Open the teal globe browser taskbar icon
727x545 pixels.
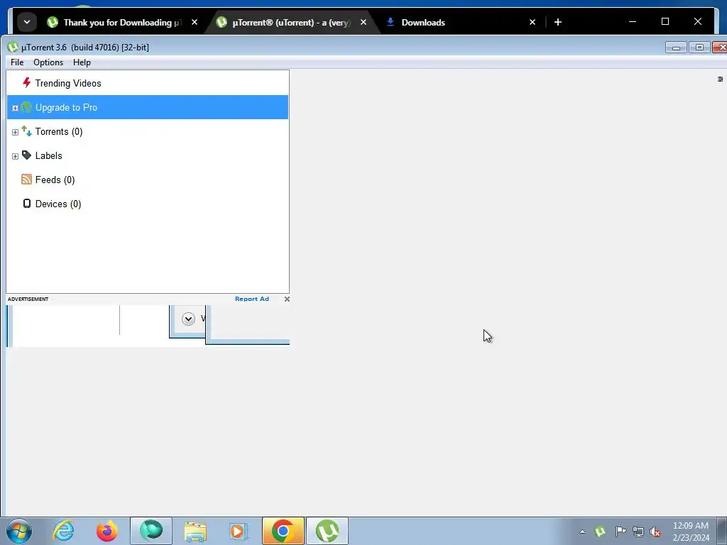[x=151, y=531]
